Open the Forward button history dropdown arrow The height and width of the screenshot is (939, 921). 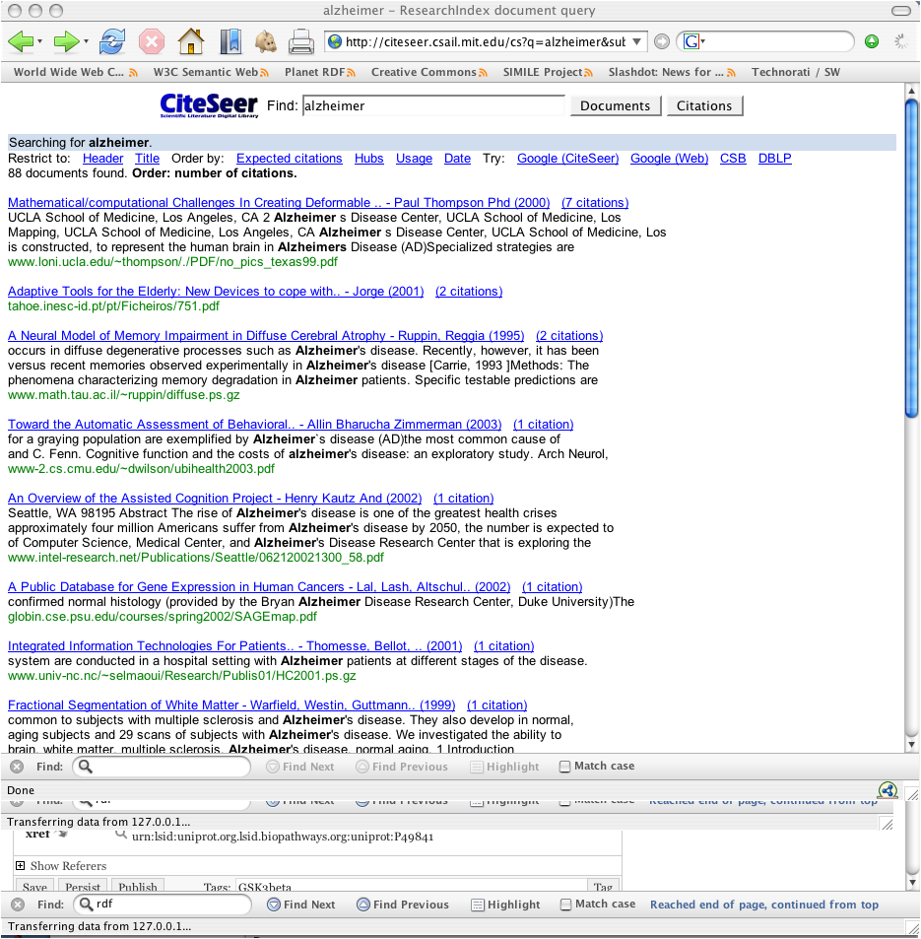point(86,41)
